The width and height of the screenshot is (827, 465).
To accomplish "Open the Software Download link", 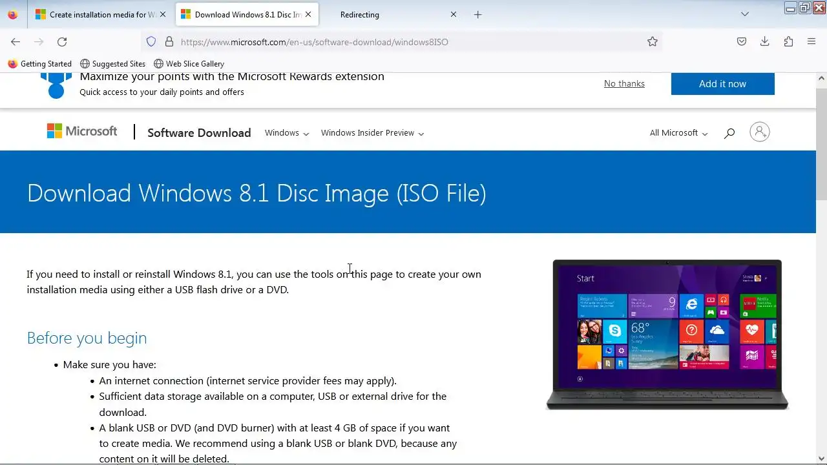I will click(199, 132).
